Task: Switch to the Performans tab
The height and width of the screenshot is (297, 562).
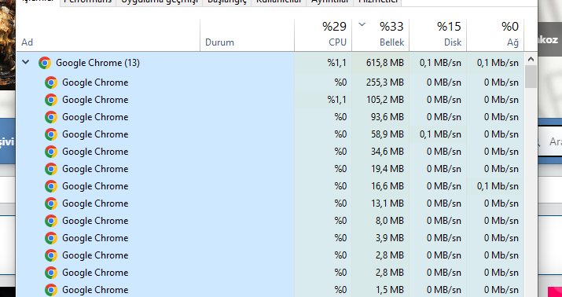Action: [x=88, y=2]
